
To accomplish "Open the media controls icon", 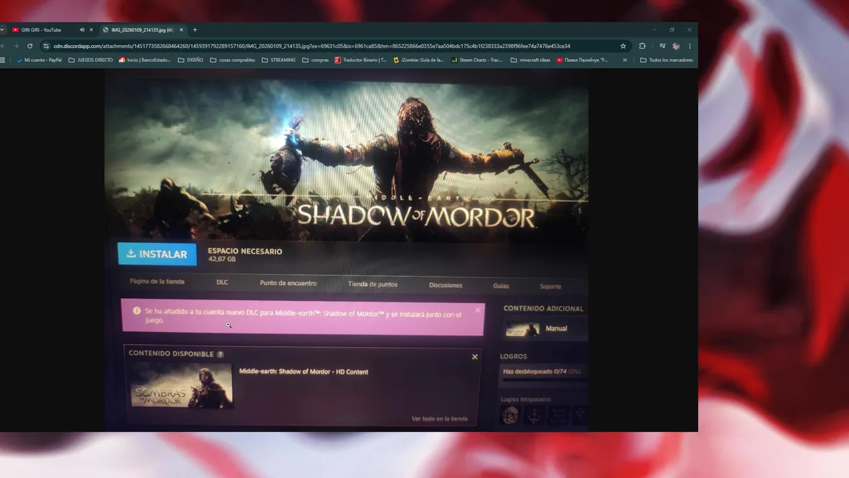I will click(x=662, y=46).
